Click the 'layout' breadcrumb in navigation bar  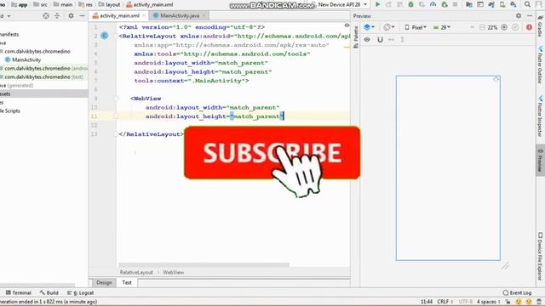pos(109,4)
